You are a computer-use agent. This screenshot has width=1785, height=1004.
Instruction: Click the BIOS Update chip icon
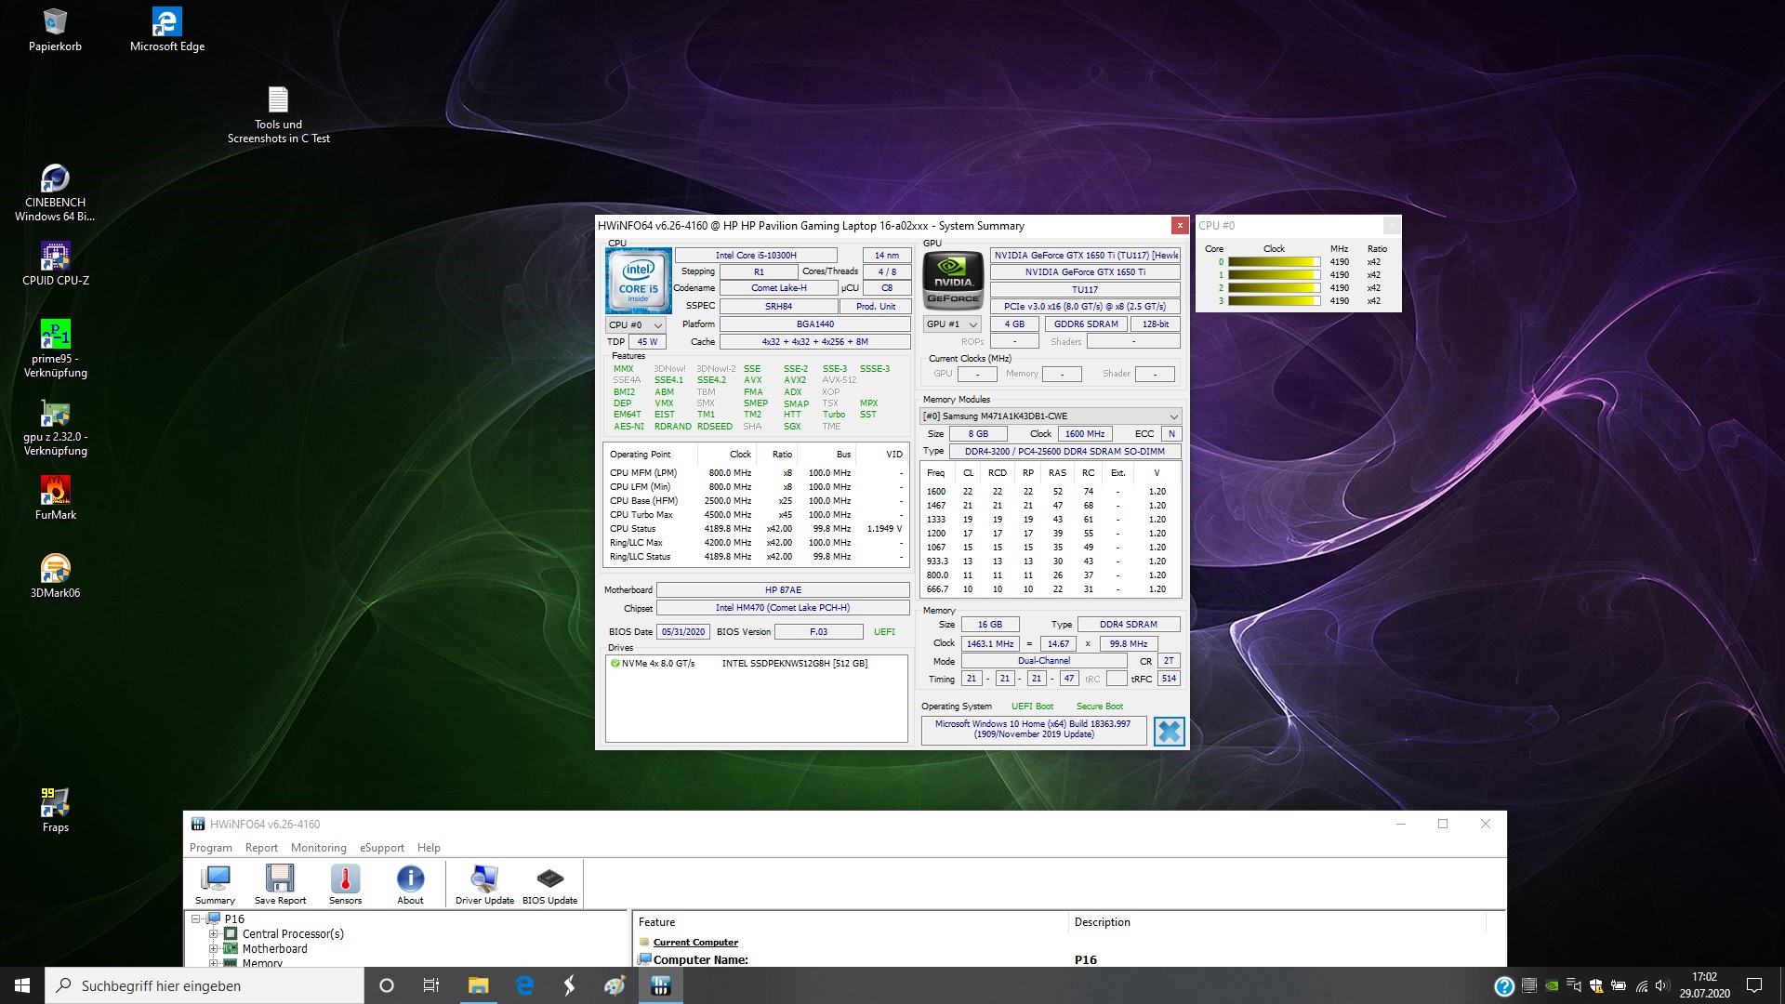tap(549, 884)
